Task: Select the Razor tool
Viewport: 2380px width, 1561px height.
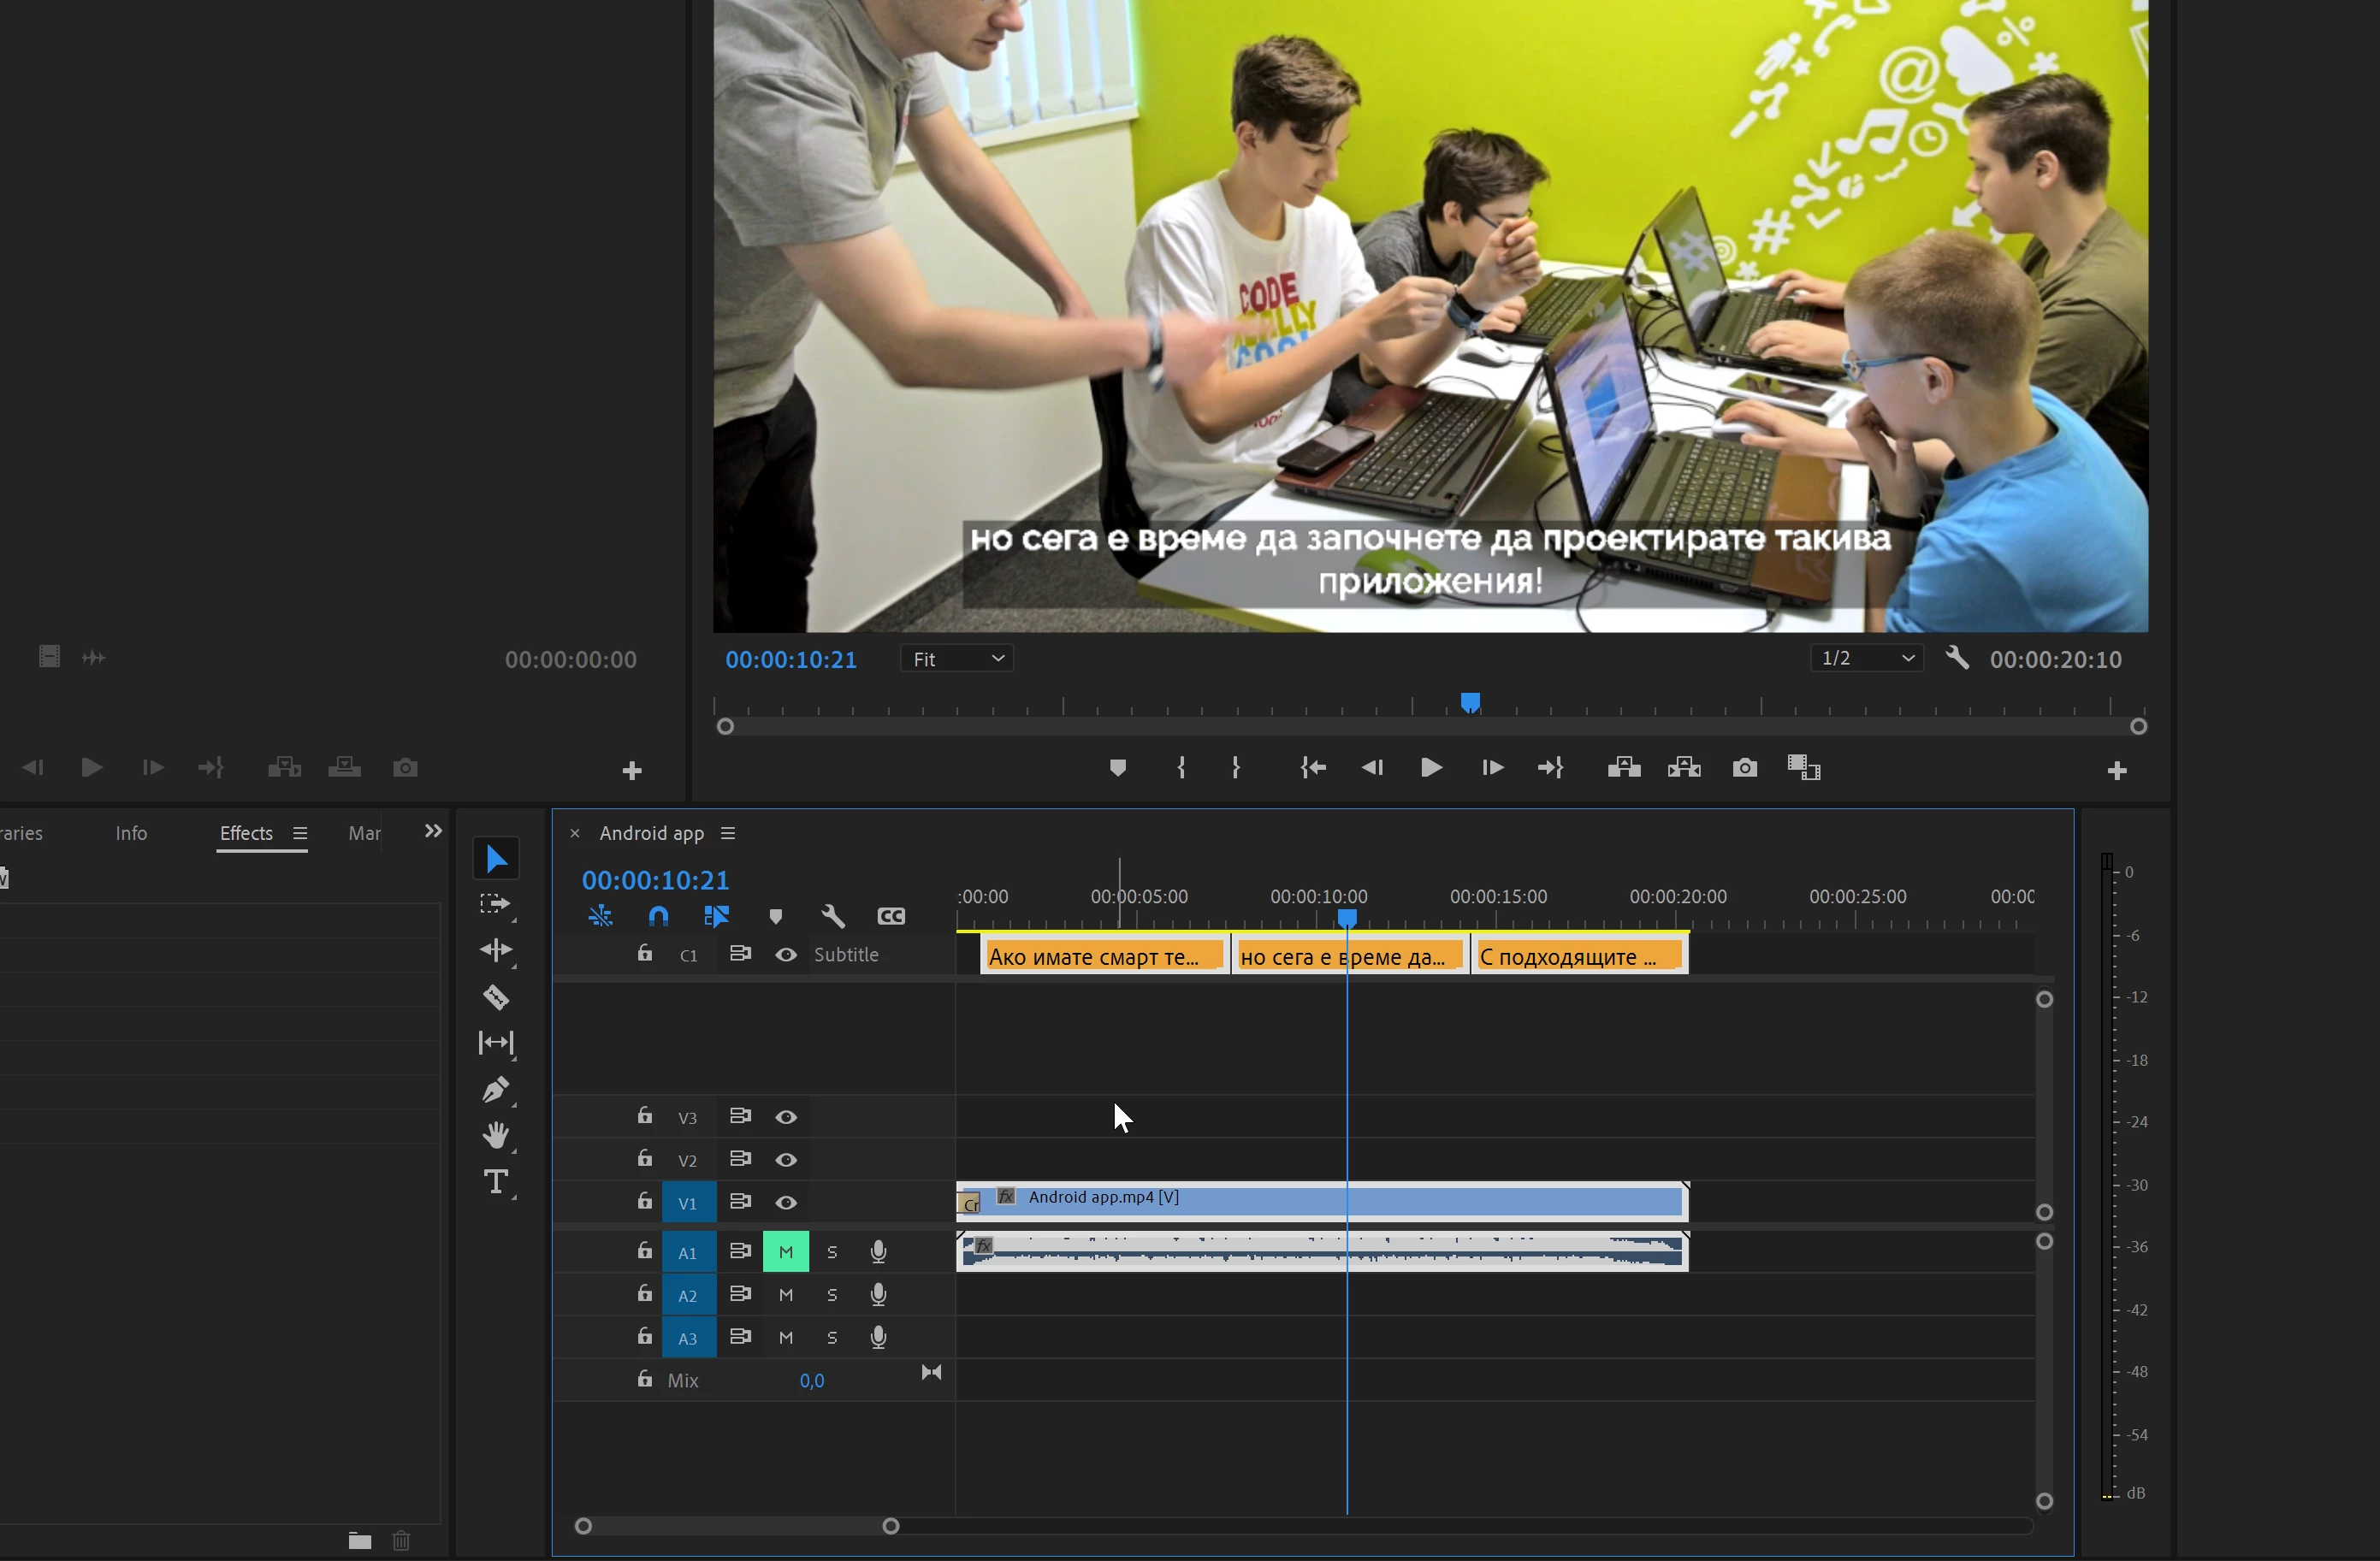Action: 496,997
